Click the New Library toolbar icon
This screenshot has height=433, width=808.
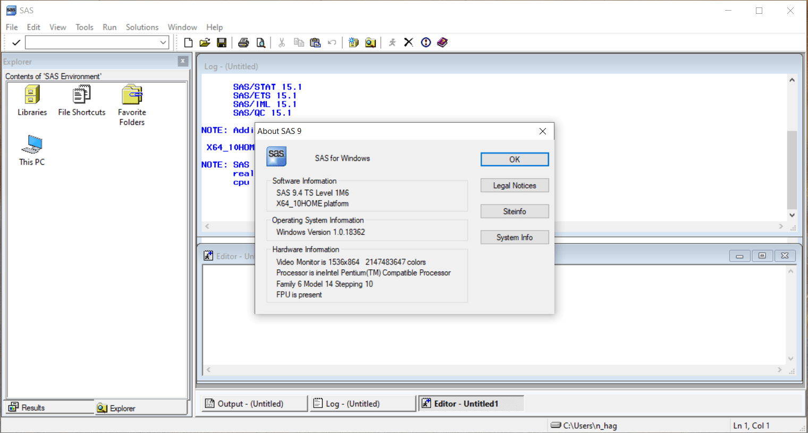353,43
